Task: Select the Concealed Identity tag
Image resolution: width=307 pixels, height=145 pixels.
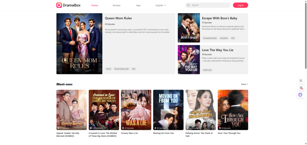Action: [210, 38]
